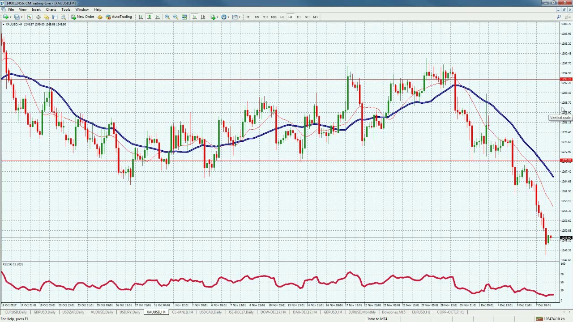Image resolution: width=573 pixels, height=322 pixels.
Task: Zoom out on the chart
Action: coord(175,17)
